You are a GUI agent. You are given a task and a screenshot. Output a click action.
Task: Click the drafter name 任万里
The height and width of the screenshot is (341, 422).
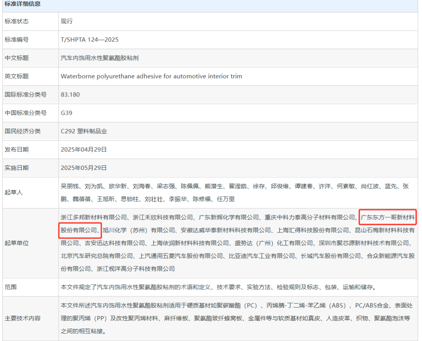coord(226,199)
